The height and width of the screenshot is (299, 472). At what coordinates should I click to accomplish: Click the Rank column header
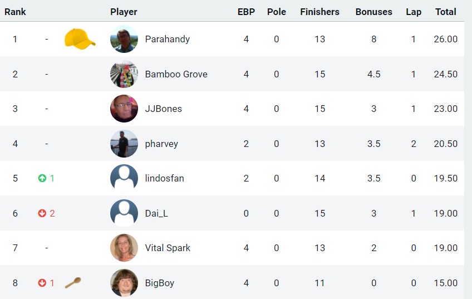(15, 12)
